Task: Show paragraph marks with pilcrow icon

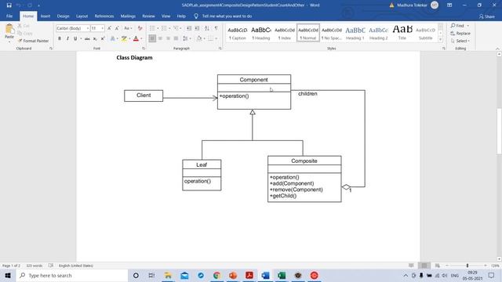Action: coord(216,28)
